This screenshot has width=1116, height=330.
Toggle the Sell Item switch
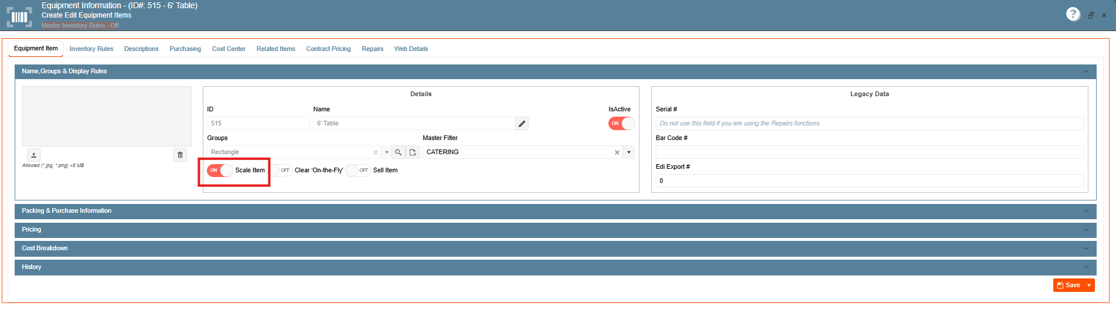358,170
